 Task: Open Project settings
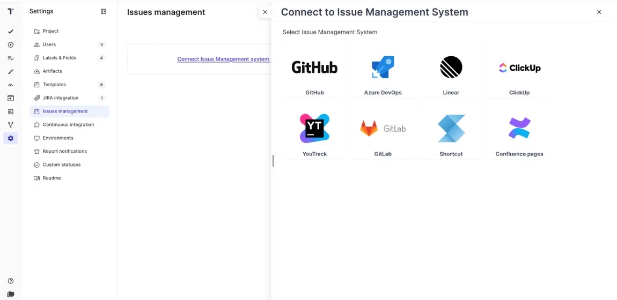click(x=70, y=32)
